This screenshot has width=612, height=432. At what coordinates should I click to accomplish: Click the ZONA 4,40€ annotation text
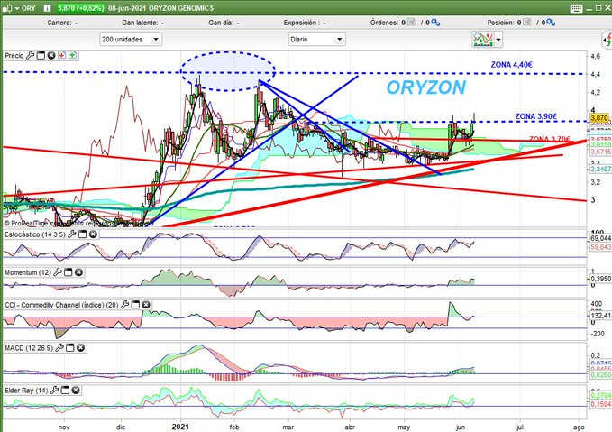(x=511, y=65)
